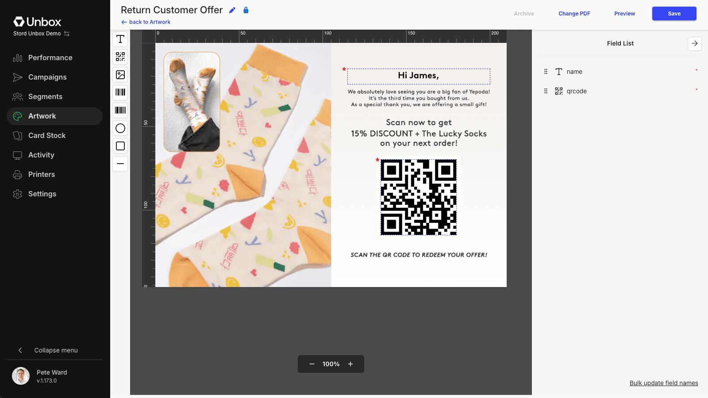
Task: Select the QR code tool
Action: (x=120, y=57)
